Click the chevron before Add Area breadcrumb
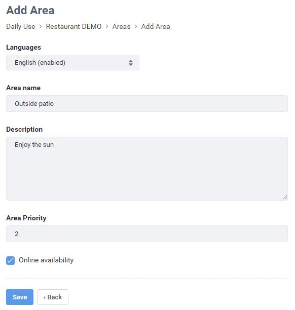295x310 pixels. [136, 26]
